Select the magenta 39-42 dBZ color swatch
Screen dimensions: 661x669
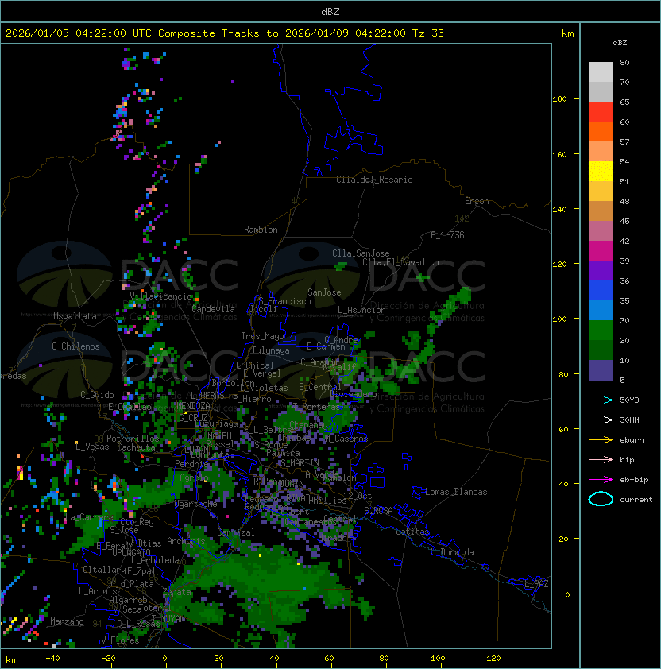[x=601, y=251]
